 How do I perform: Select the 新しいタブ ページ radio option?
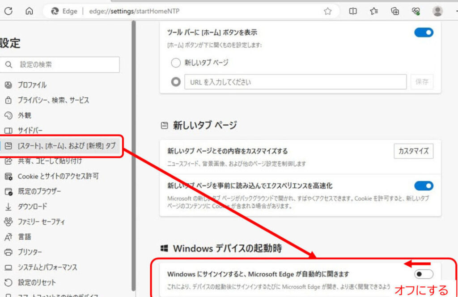(x=176, y=63)
